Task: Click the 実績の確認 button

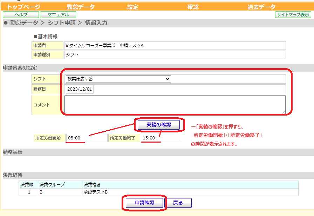Action: tap(159, 125)
